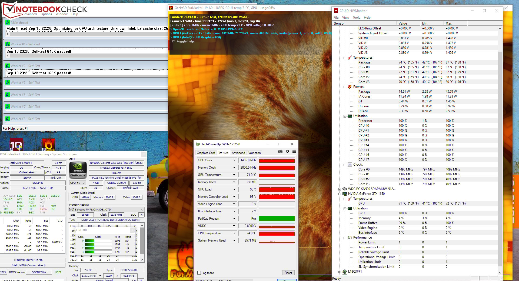Image resolution: width=519 pixels, height=281 pixels.
Task: Select the Power Limit row in HWMonitor
Action: 415,242
